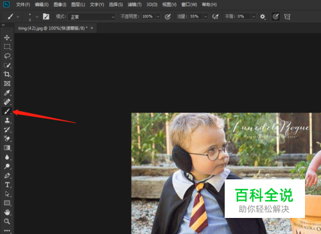
Task: Expand the toolbar with double arrows
Action: click(x=3, y=25)
